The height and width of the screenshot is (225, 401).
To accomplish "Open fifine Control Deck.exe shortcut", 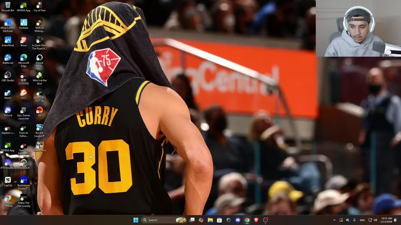I will click(x=8, y=26).
